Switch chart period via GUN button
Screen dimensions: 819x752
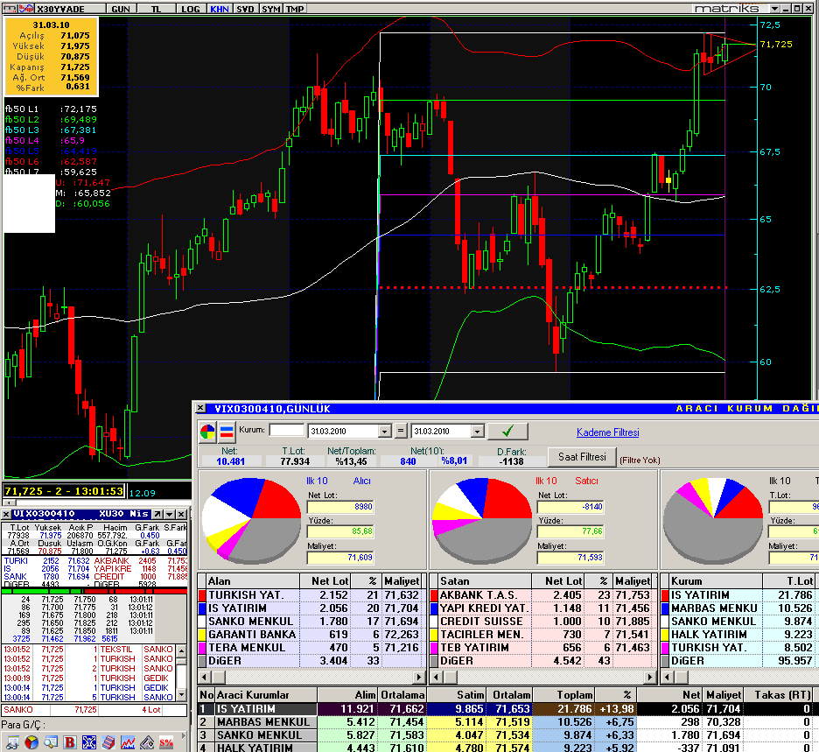(121, 9)
